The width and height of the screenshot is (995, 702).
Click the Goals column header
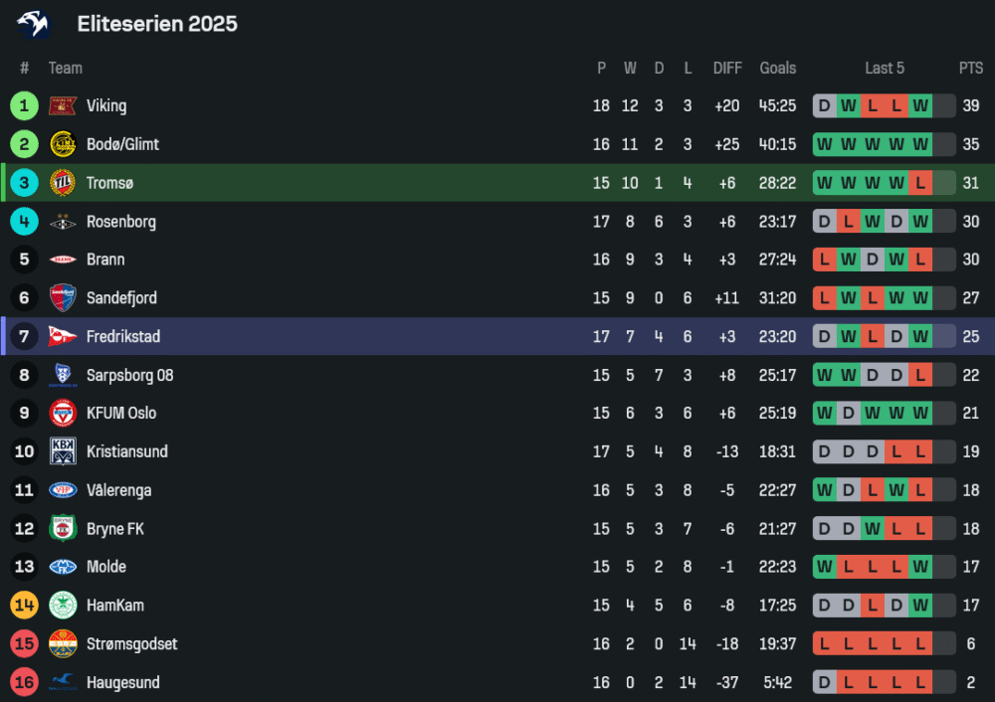click(x=777, y=68)
